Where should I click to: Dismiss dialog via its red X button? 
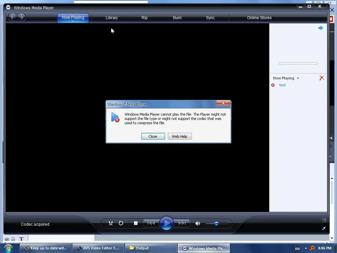[223, 103]
